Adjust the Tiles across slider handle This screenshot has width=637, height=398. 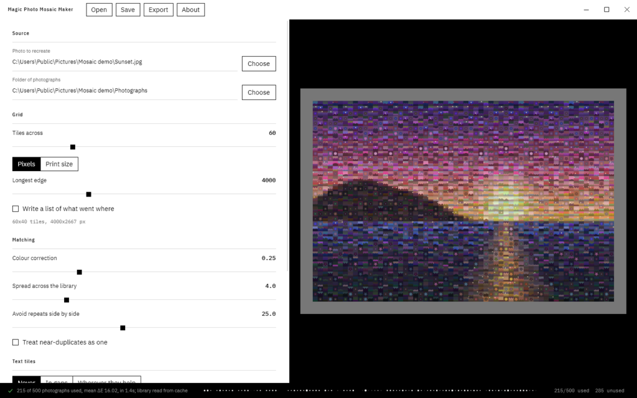coord(73,147)
